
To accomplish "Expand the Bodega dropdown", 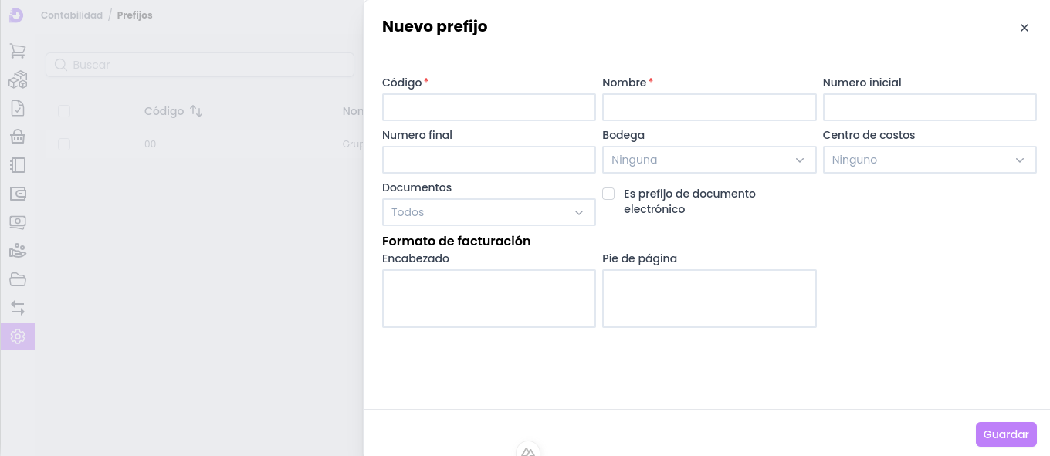I will tap(709, 160).
